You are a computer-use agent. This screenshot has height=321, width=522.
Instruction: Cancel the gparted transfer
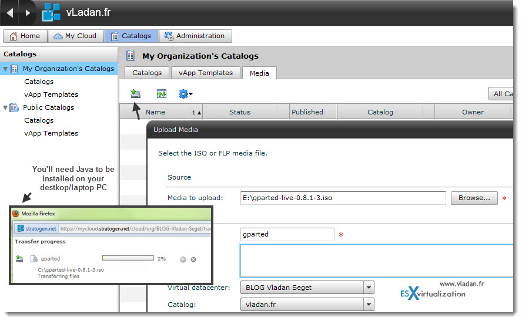coord(193,259)
